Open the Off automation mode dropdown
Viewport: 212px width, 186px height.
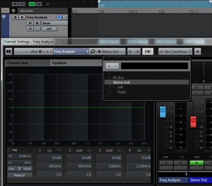49,29
